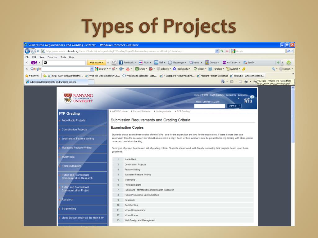Click the empty New Tab button
Screen dimensions: 318x238
click(x=91, y=82)
